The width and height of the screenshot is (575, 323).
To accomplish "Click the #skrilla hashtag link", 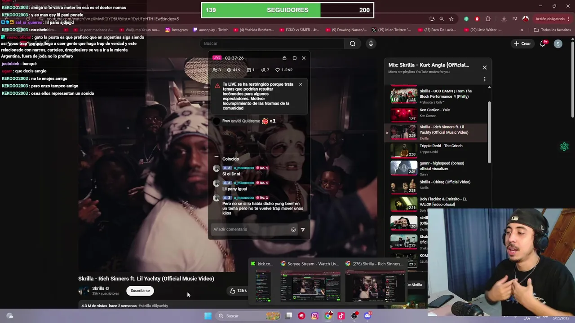I will [145, 306].
